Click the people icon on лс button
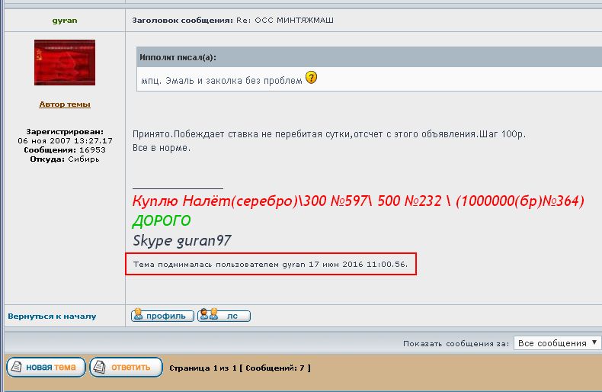 207,315
